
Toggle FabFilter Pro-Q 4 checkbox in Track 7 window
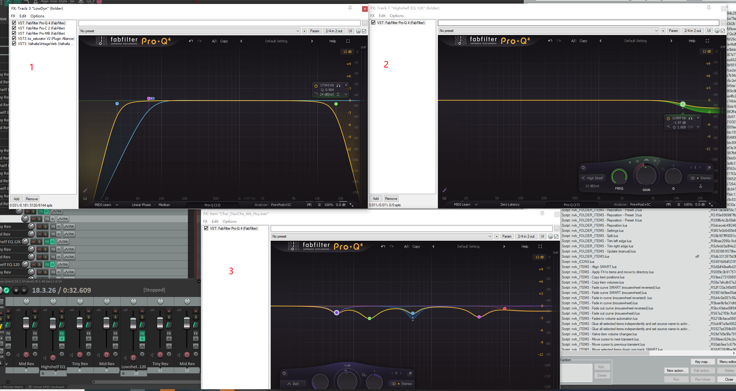pyautogui.click(x=373, y=23)
